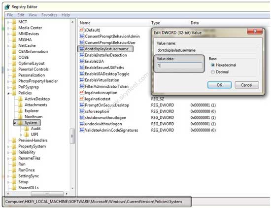Click the FilterAdministratorToken DWORD icon
271x208 pixels.
[82, 86]
